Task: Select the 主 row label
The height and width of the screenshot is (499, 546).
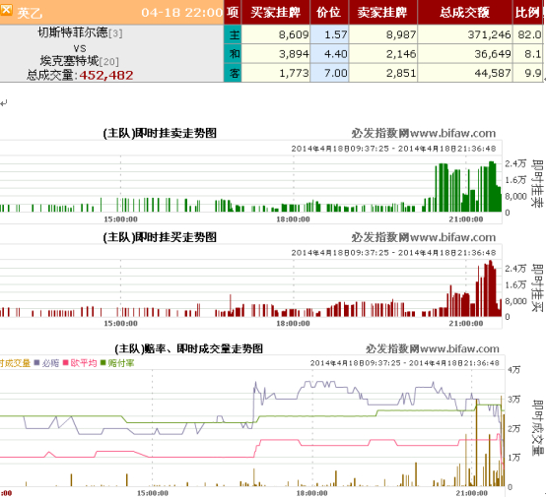Action: 233,34
